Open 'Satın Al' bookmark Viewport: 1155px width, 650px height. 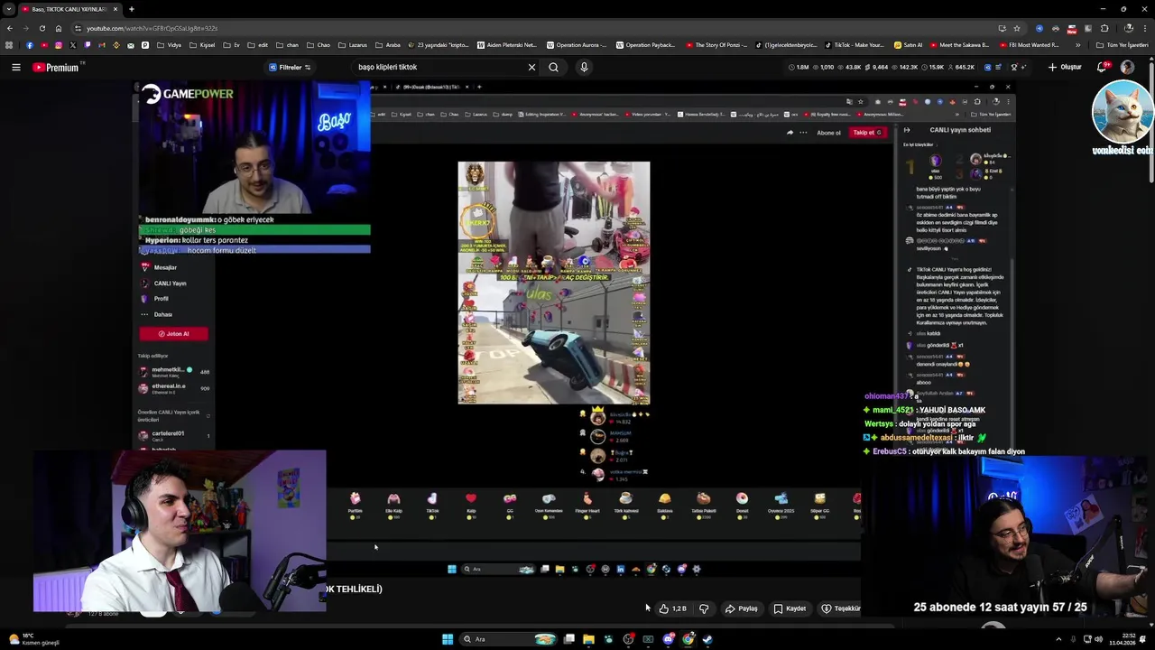[x=909, y=45]
